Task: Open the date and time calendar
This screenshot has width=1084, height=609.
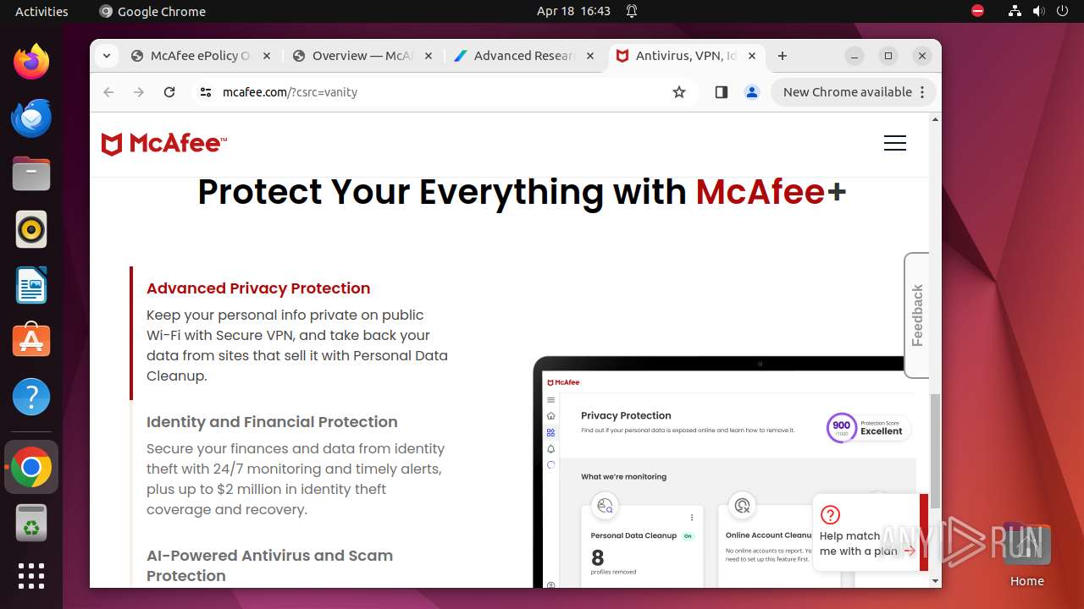Action: click(573, 11)
